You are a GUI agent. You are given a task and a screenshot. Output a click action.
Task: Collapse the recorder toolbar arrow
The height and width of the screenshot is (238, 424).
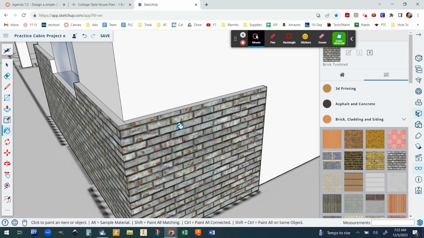pyautogui.click(x=351, y=39)
